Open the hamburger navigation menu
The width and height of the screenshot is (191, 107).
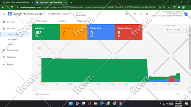coord(4,14)
